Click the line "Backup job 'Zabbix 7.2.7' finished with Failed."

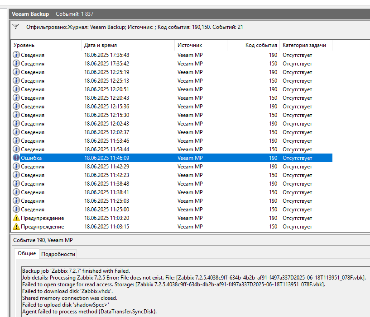pyautogui.click(x=76, y=271)
